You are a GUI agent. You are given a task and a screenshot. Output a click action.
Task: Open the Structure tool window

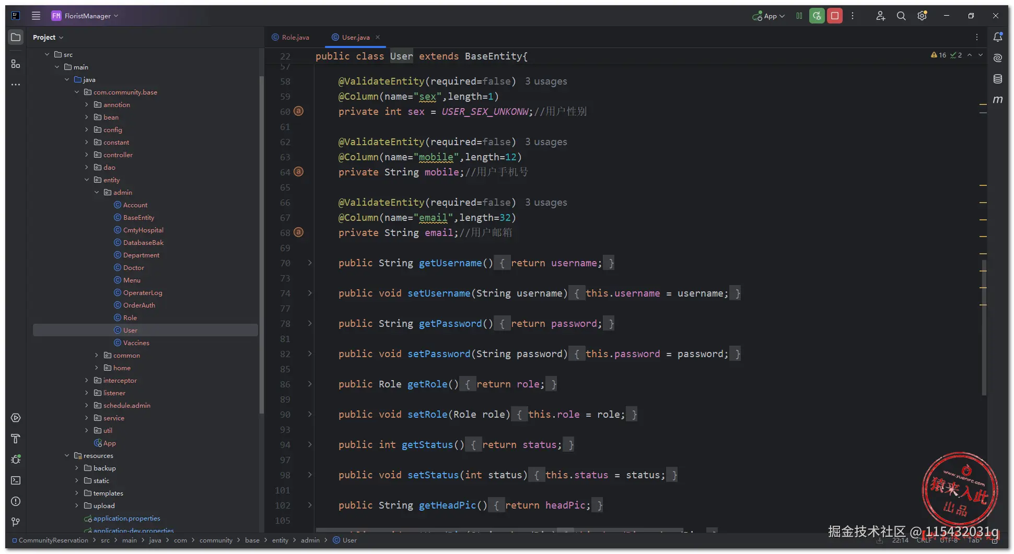pos(16,64)
